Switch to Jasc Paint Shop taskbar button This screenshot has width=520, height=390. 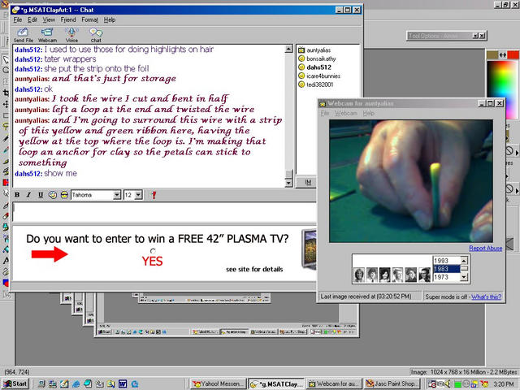pos(392,383)
